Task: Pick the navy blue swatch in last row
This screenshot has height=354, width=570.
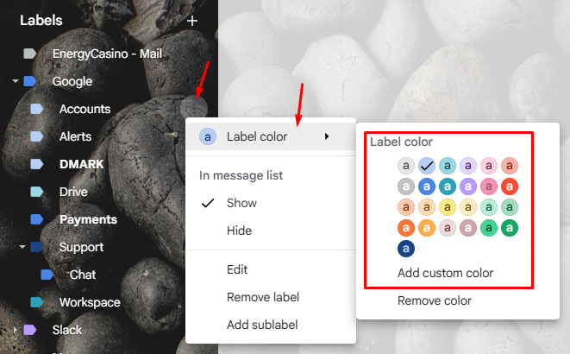Action: pyautogui.click(x=406, y=249)
